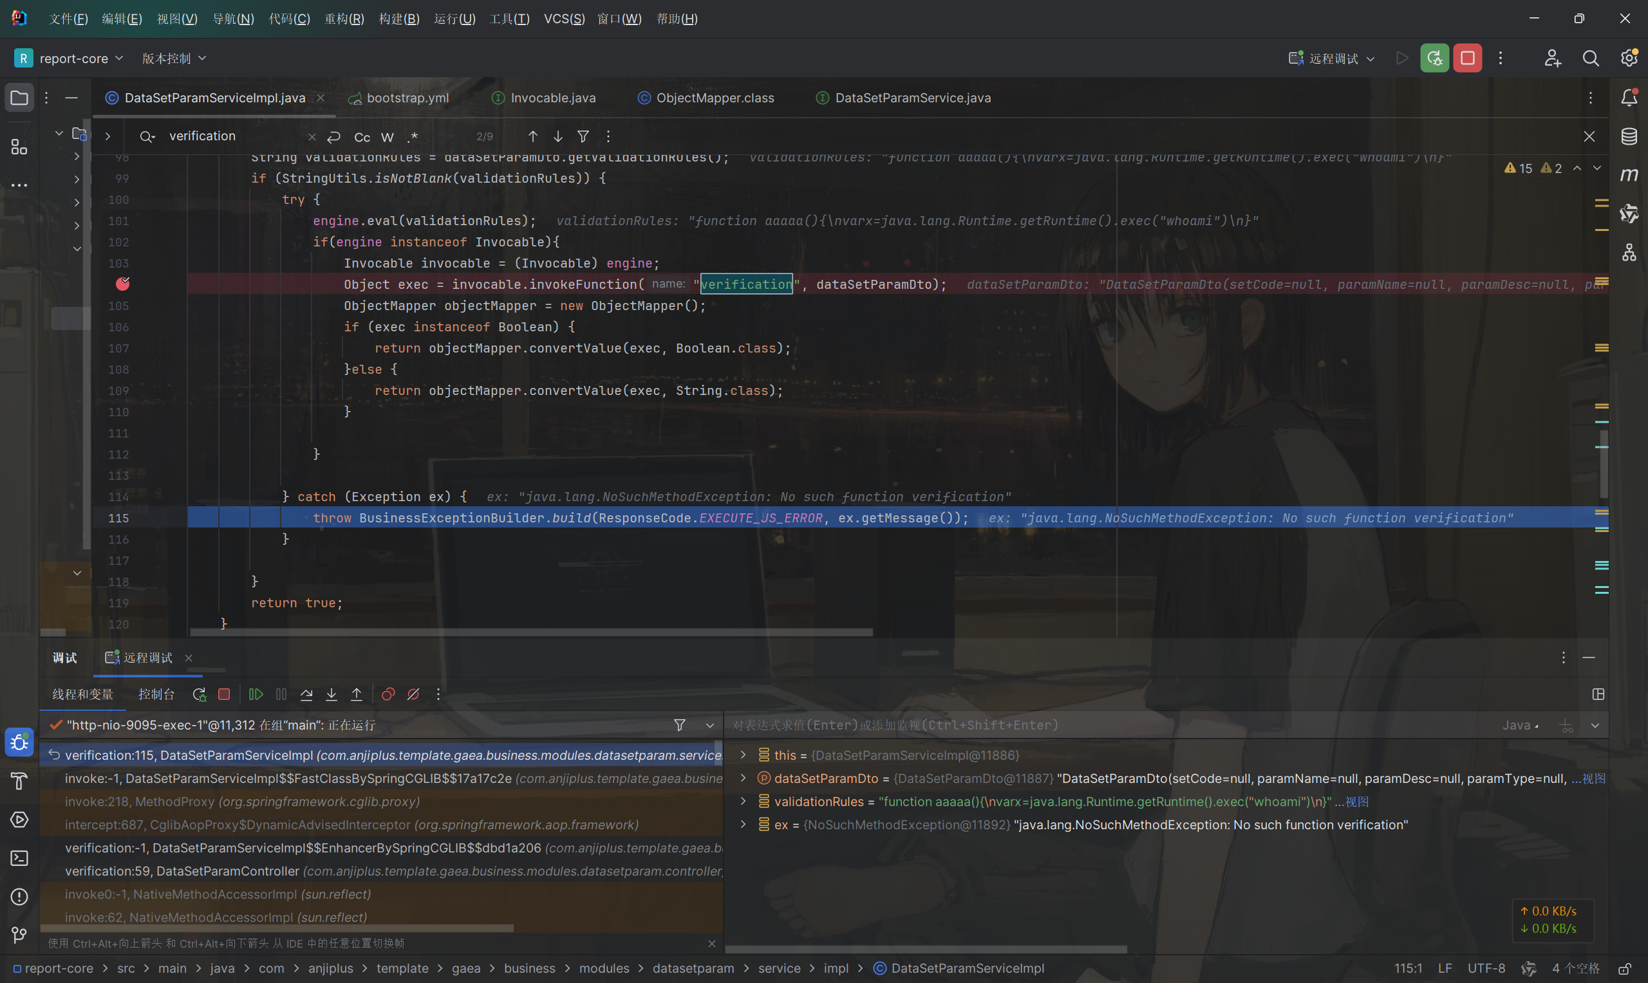The width and height of the screenshot is (1648, 983).
Task: Open the Problems tool window icon
Action: pos(19,896)
